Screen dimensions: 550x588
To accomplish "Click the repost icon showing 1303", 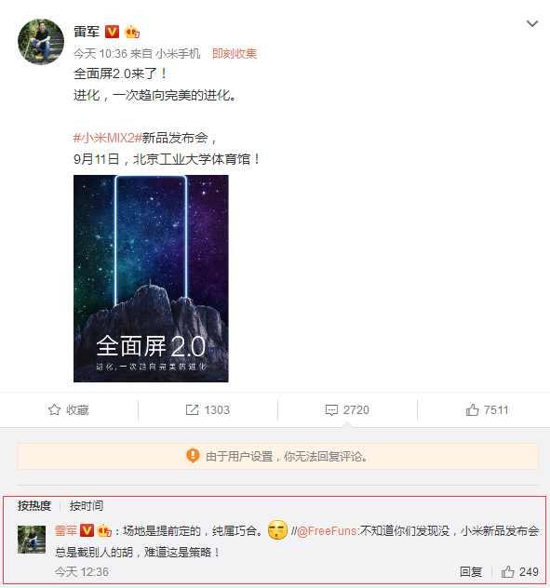I will tap(192, 410).
